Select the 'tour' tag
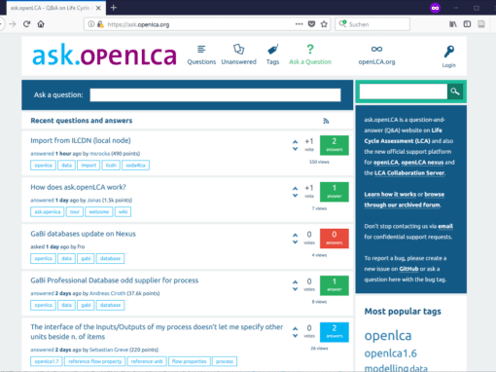Screen dimensions: 496x372 tap(75, 212)
